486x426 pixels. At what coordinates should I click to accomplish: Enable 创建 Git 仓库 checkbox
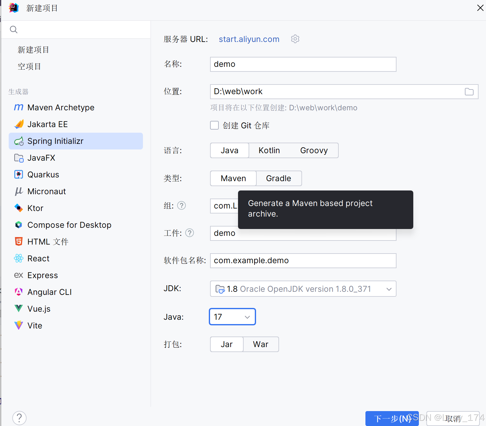coord(214,125)
